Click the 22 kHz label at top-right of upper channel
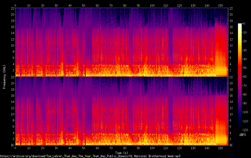 232,8
